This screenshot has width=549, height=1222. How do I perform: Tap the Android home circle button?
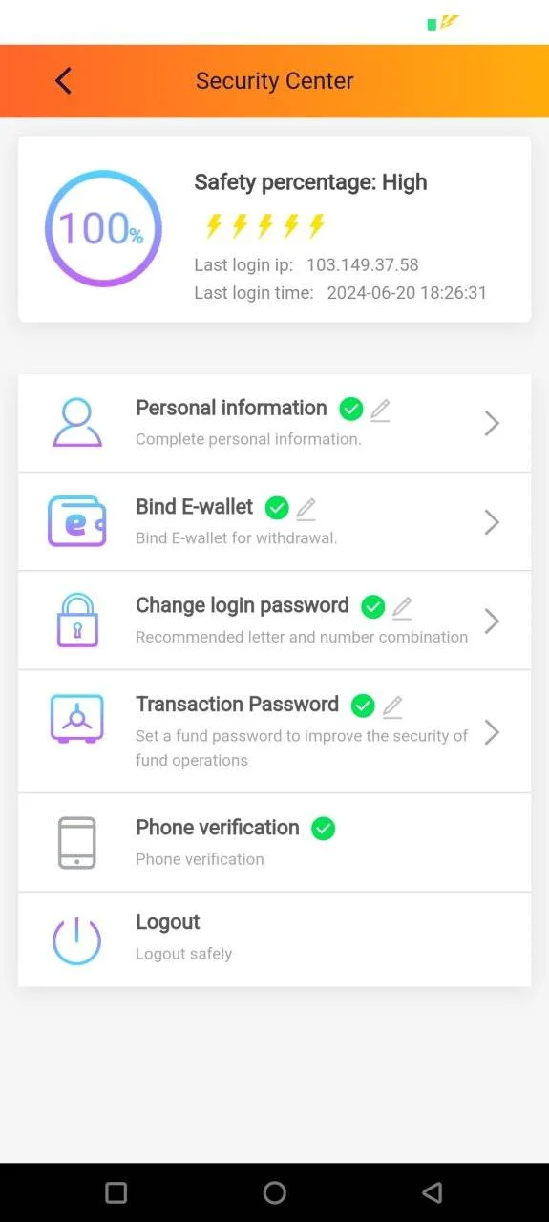[x=274, y=1192]
